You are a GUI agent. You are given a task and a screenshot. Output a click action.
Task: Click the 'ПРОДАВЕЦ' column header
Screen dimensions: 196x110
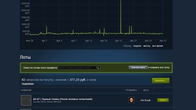click(131, 90)
